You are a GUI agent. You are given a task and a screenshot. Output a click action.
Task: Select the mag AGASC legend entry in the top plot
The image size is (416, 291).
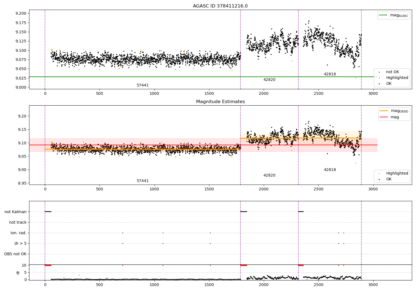click(394, 15)
